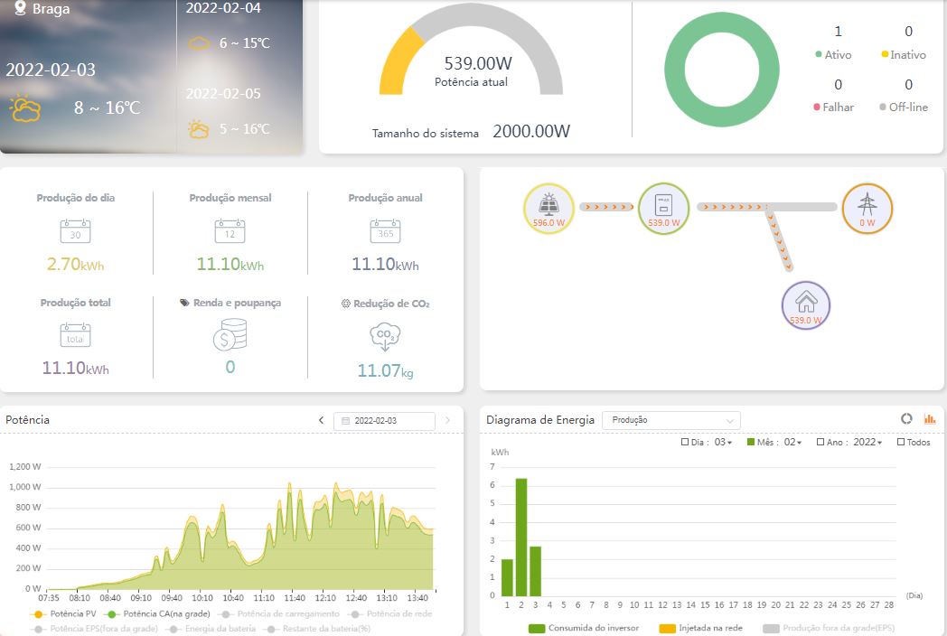Go to the next day in Potência chart
This screenshot has height=636, width=947.
447,420
